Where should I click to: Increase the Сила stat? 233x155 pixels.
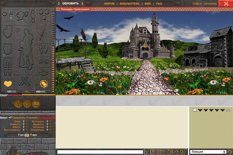26,121
